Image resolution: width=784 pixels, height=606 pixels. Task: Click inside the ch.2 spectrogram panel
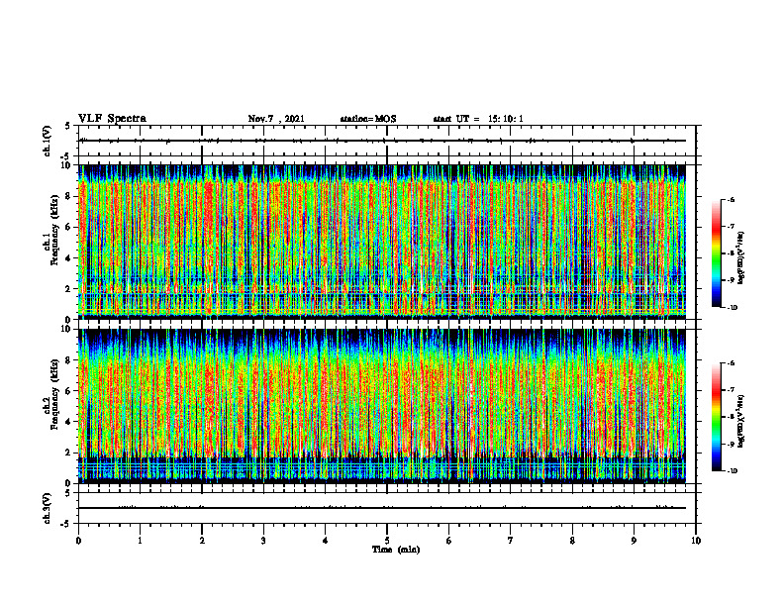[x=382, y=406]
